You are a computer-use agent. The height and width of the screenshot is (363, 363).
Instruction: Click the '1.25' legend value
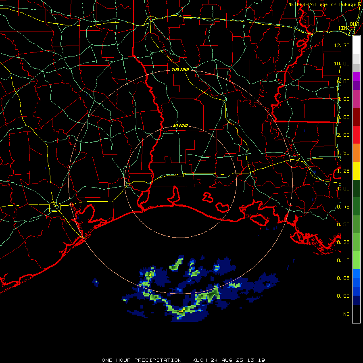pyautogui.click(x=343, y=171)
